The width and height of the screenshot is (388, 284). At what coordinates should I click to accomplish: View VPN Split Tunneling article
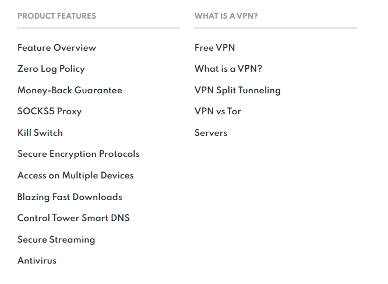click(238, 90)
